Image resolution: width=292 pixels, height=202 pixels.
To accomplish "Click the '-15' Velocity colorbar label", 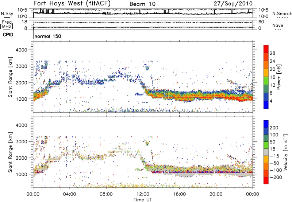I will (274, 156).
